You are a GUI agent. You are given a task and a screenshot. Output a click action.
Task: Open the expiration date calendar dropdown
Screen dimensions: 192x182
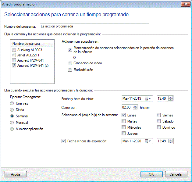148,141
